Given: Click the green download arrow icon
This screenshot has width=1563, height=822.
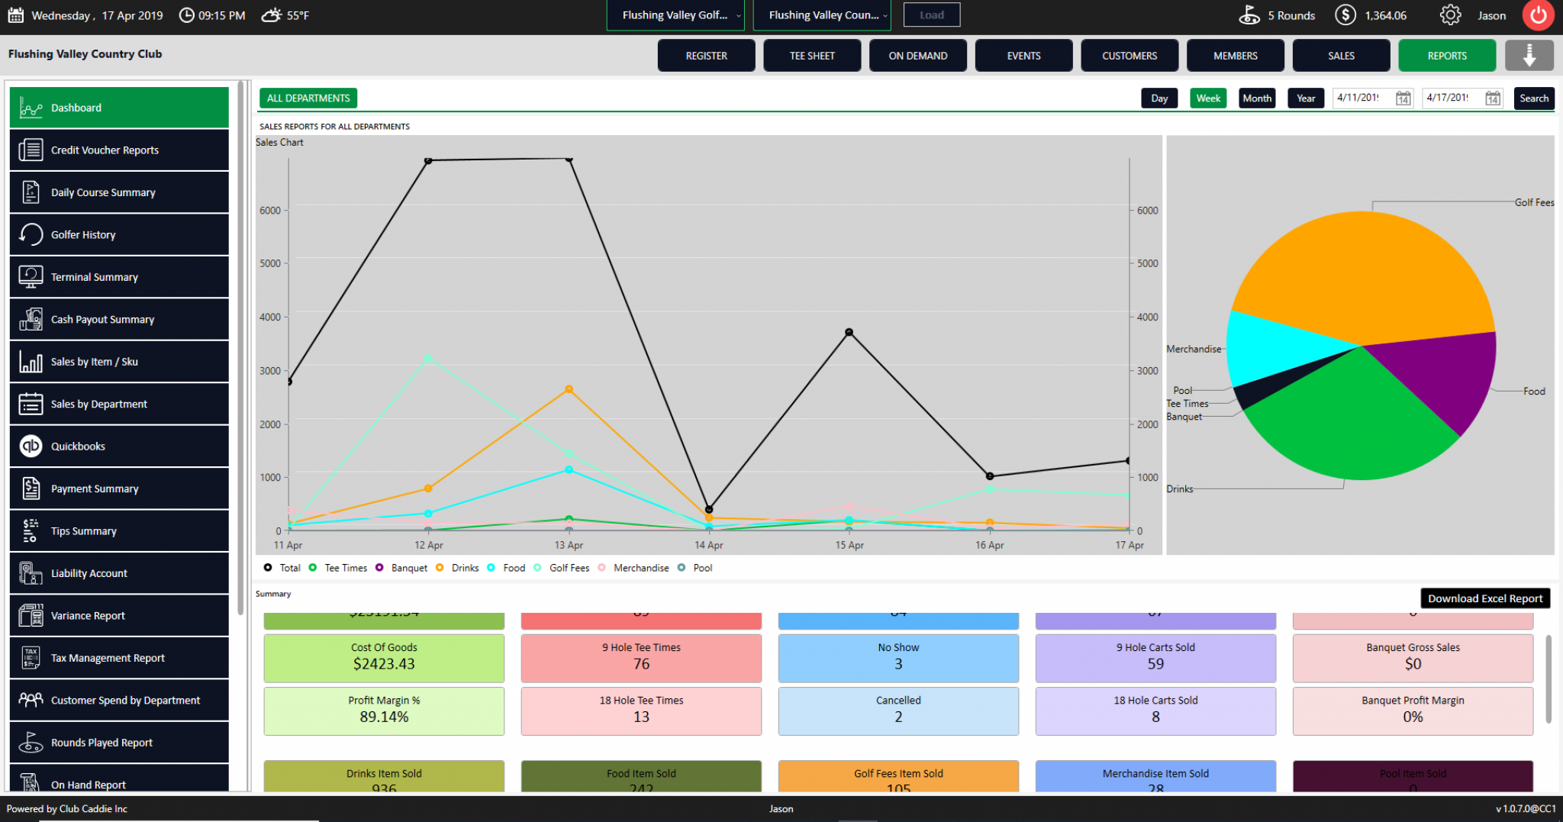Looking at the screenshot, I should tap(1529, 54).
